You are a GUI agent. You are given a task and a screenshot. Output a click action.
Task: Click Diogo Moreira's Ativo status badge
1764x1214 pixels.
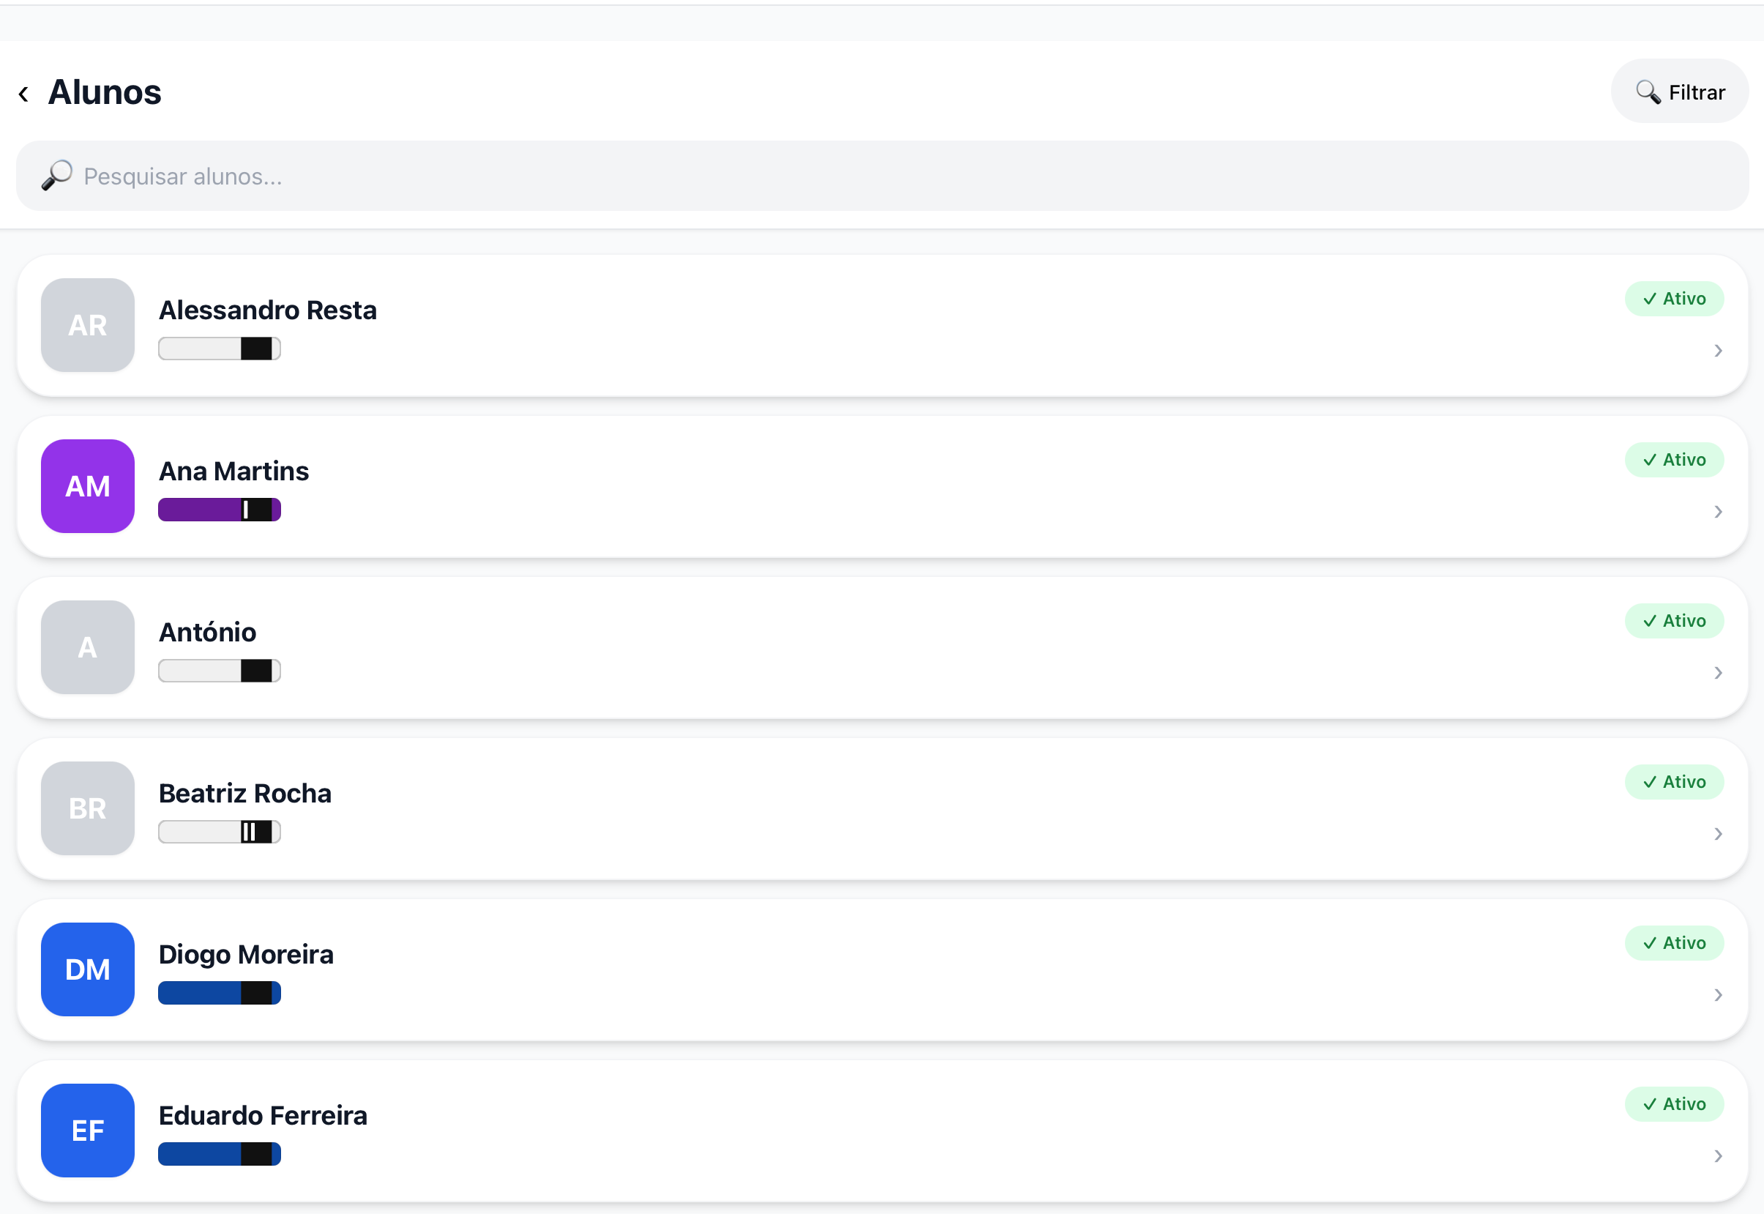click(x=1674, y=943)
